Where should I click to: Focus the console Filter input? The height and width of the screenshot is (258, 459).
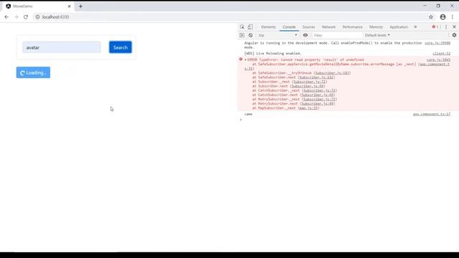[x=336, y=35]
